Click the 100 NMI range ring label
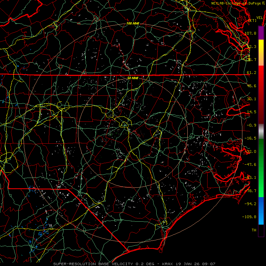Image resolution: width=266 pixels, height=266 pixels. [133, 23]
